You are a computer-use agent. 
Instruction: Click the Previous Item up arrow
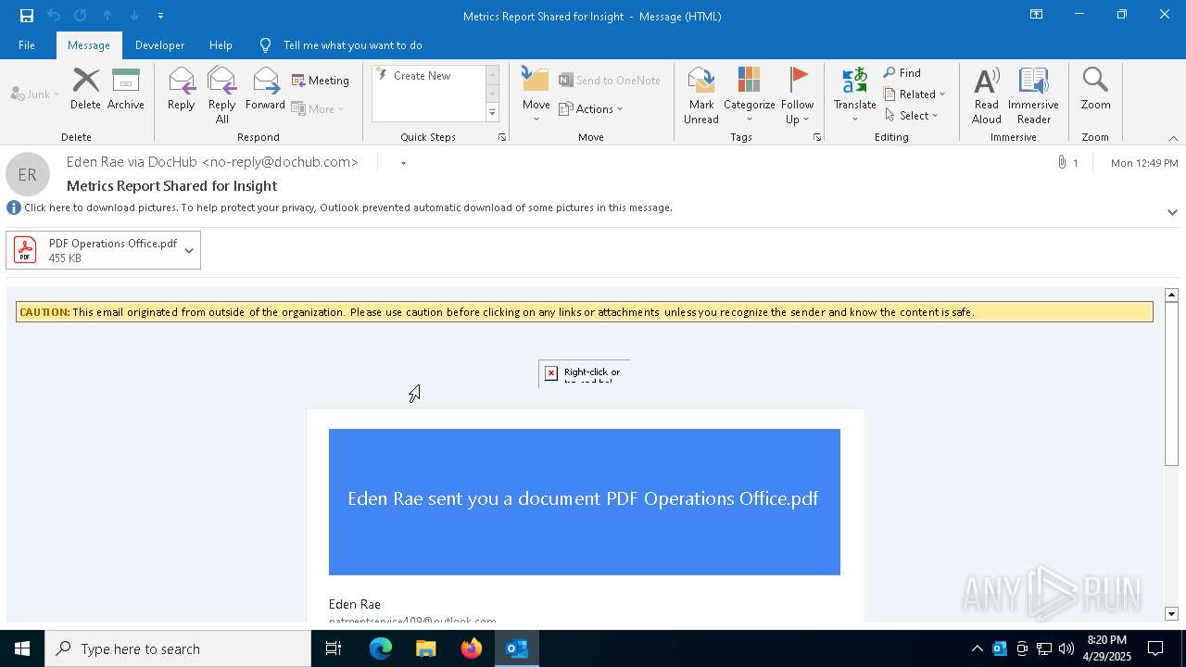(x=107, y=16)
